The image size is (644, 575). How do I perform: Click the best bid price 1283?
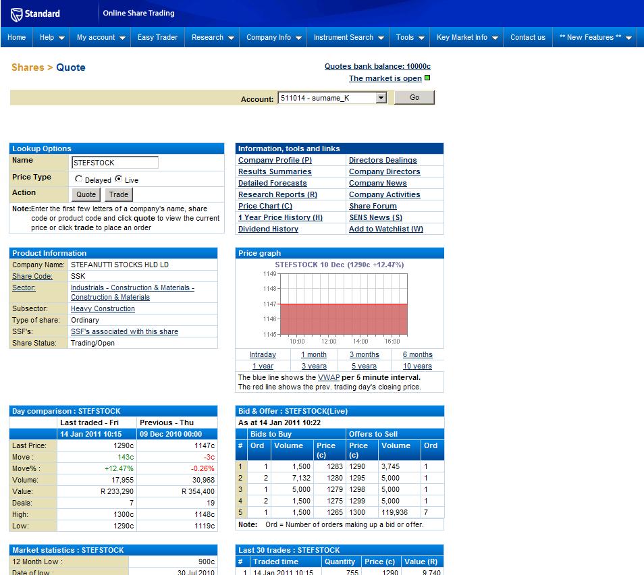335,466
